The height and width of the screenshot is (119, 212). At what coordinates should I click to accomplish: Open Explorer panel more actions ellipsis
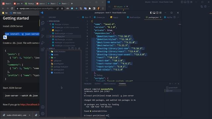tap(78, 17)
